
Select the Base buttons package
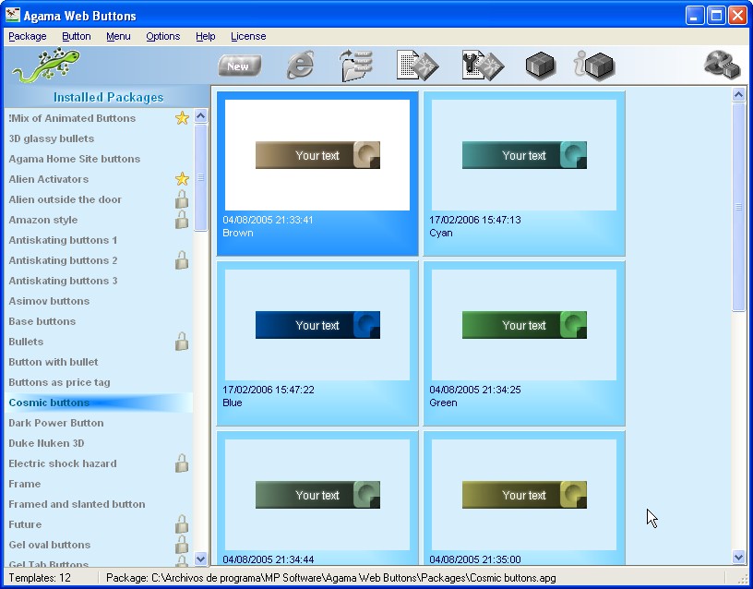tap(99, 321)
